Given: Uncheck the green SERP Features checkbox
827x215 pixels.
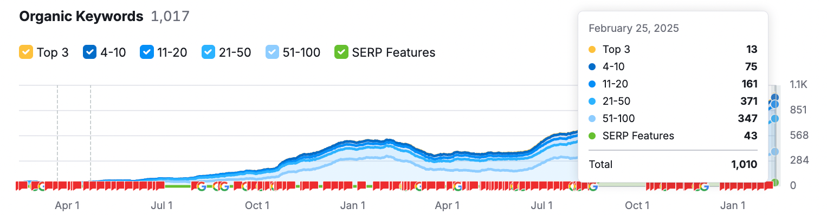Looking at the screenshot, I should (x=341, y=52).
